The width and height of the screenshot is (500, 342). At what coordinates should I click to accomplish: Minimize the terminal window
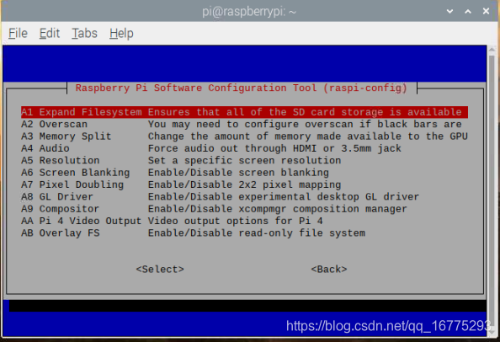449,12
